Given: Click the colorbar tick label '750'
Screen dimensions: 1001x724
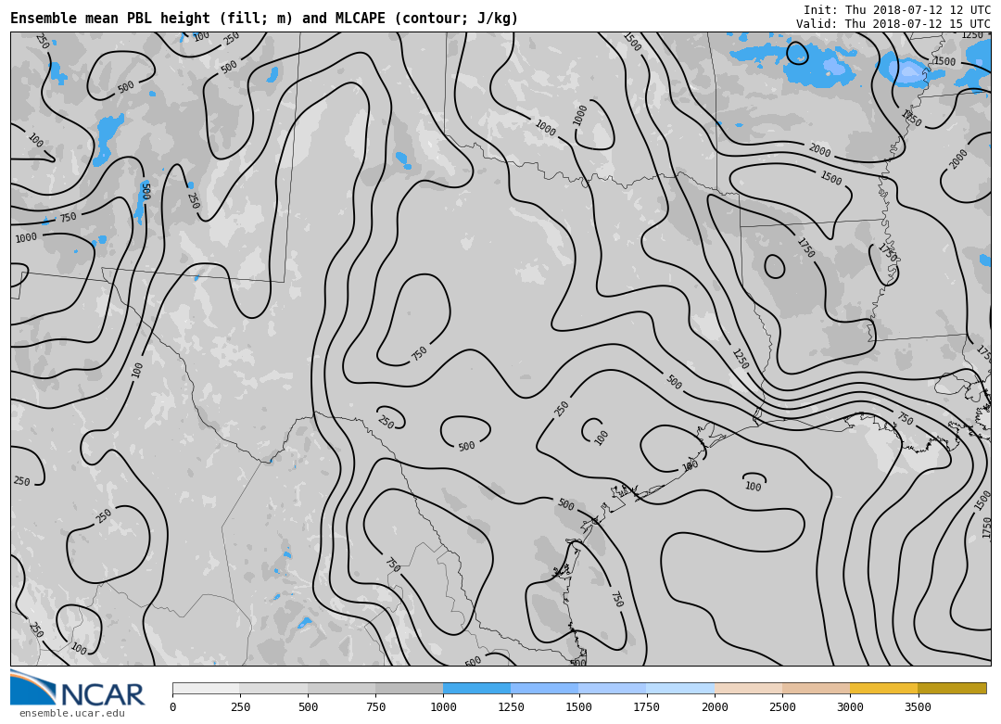Looking at the screenshot, I should [375, 706].
